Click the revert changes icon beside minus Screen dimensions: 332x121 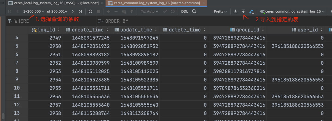(124, 12)
